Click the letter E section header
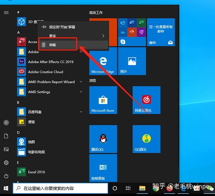215x196 pixels. pos(18,163)
